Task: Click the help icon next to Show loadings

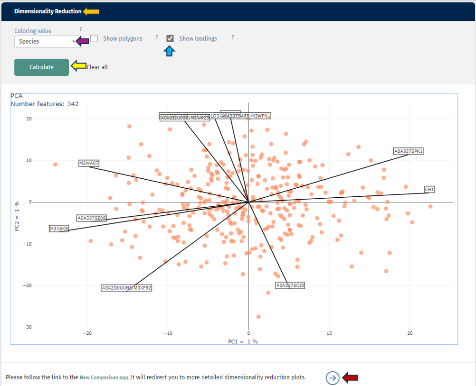Action: [x=232, y=37]
